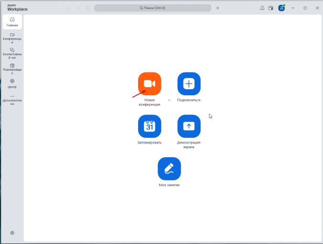The image size is (323, 244).
Task: Open settings gear in sidebar
Action: [12, 233]
